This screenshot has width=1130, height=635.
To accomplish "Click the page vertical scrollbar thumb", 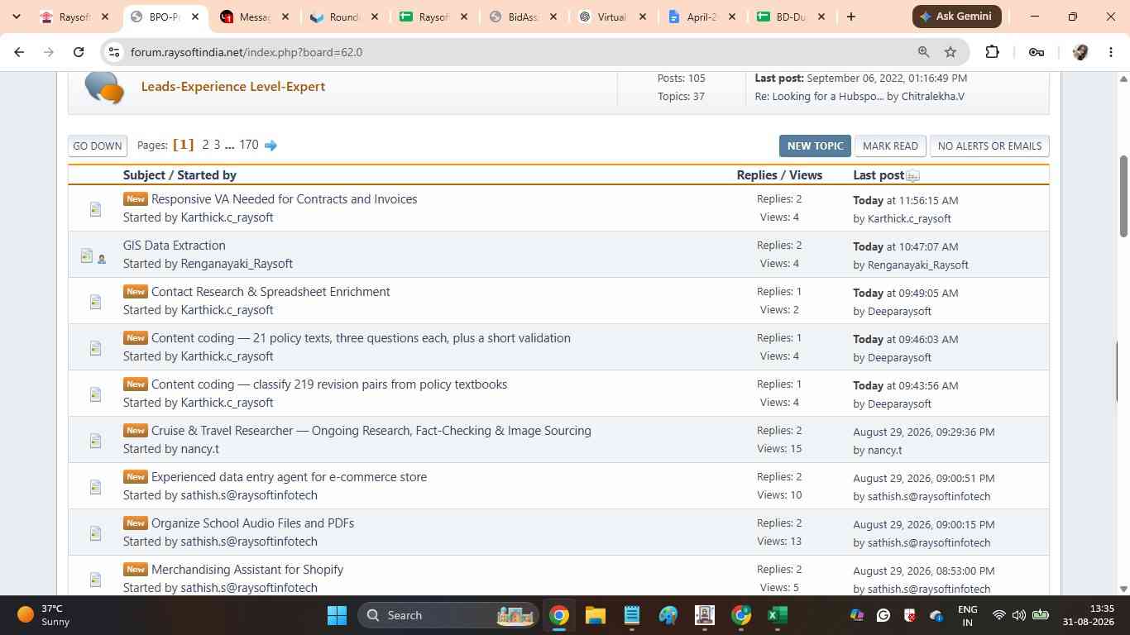I will coord(1123,195).
